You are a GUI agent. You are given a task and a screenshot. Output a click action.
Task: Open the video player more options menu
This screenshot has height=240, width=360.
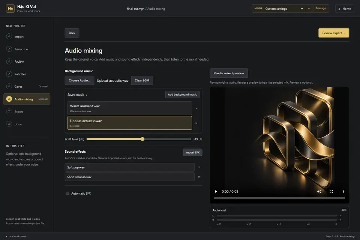pyautogui.click(x=343, y=192)
